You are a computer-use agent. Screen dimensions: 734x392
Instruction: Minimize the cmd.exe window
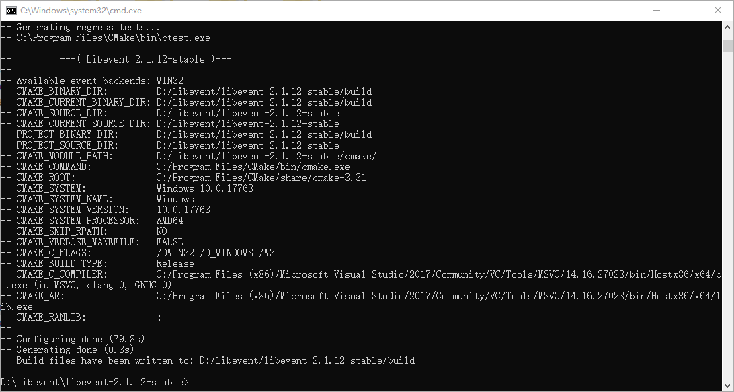coord(655,10)
